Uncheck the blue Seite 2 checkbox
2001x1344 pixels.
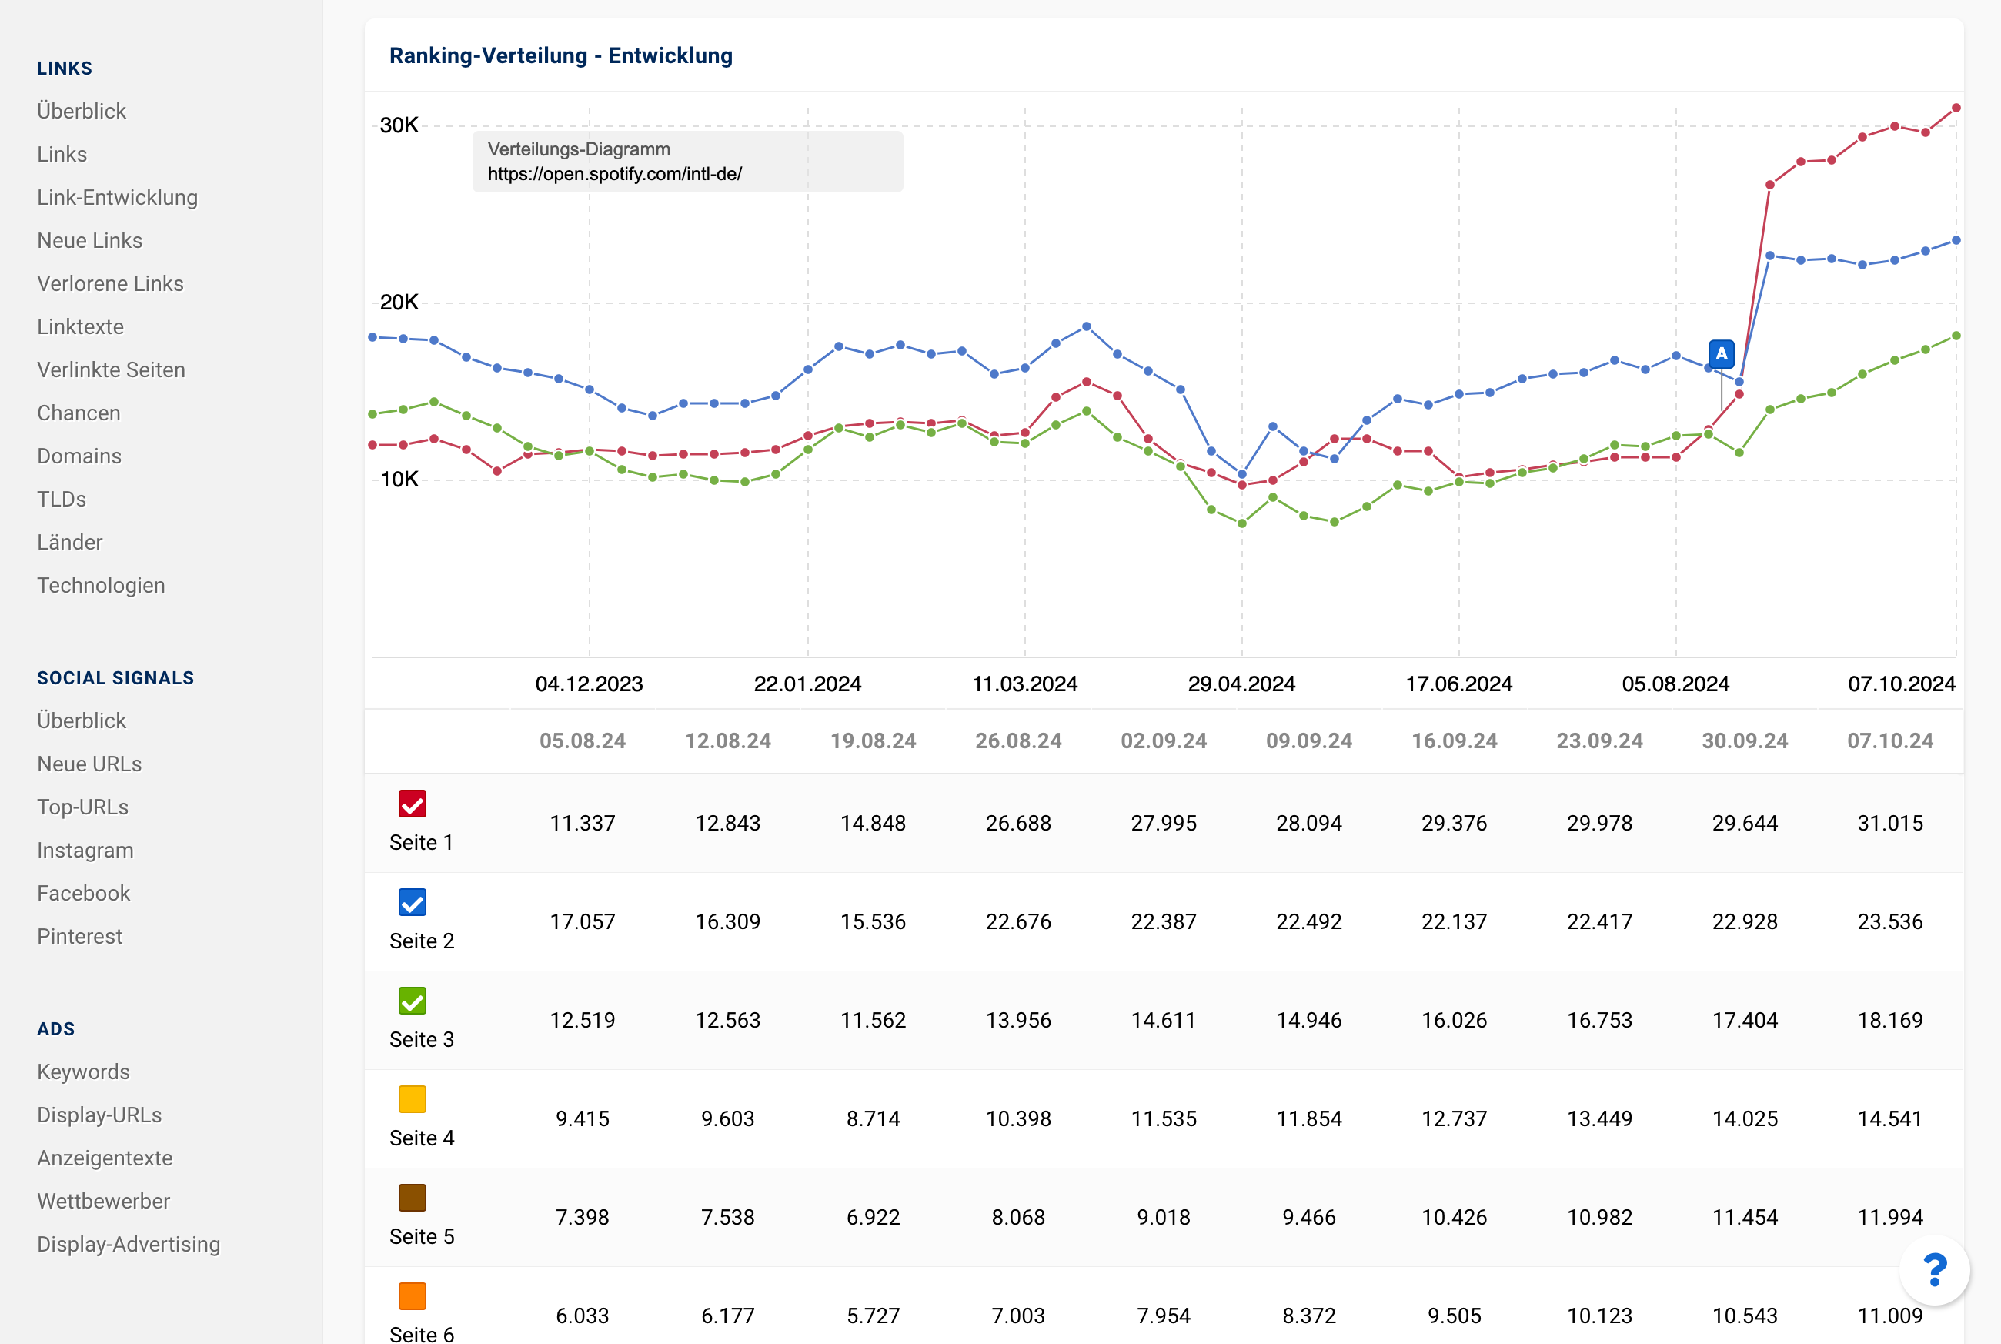tap(413, 901)
